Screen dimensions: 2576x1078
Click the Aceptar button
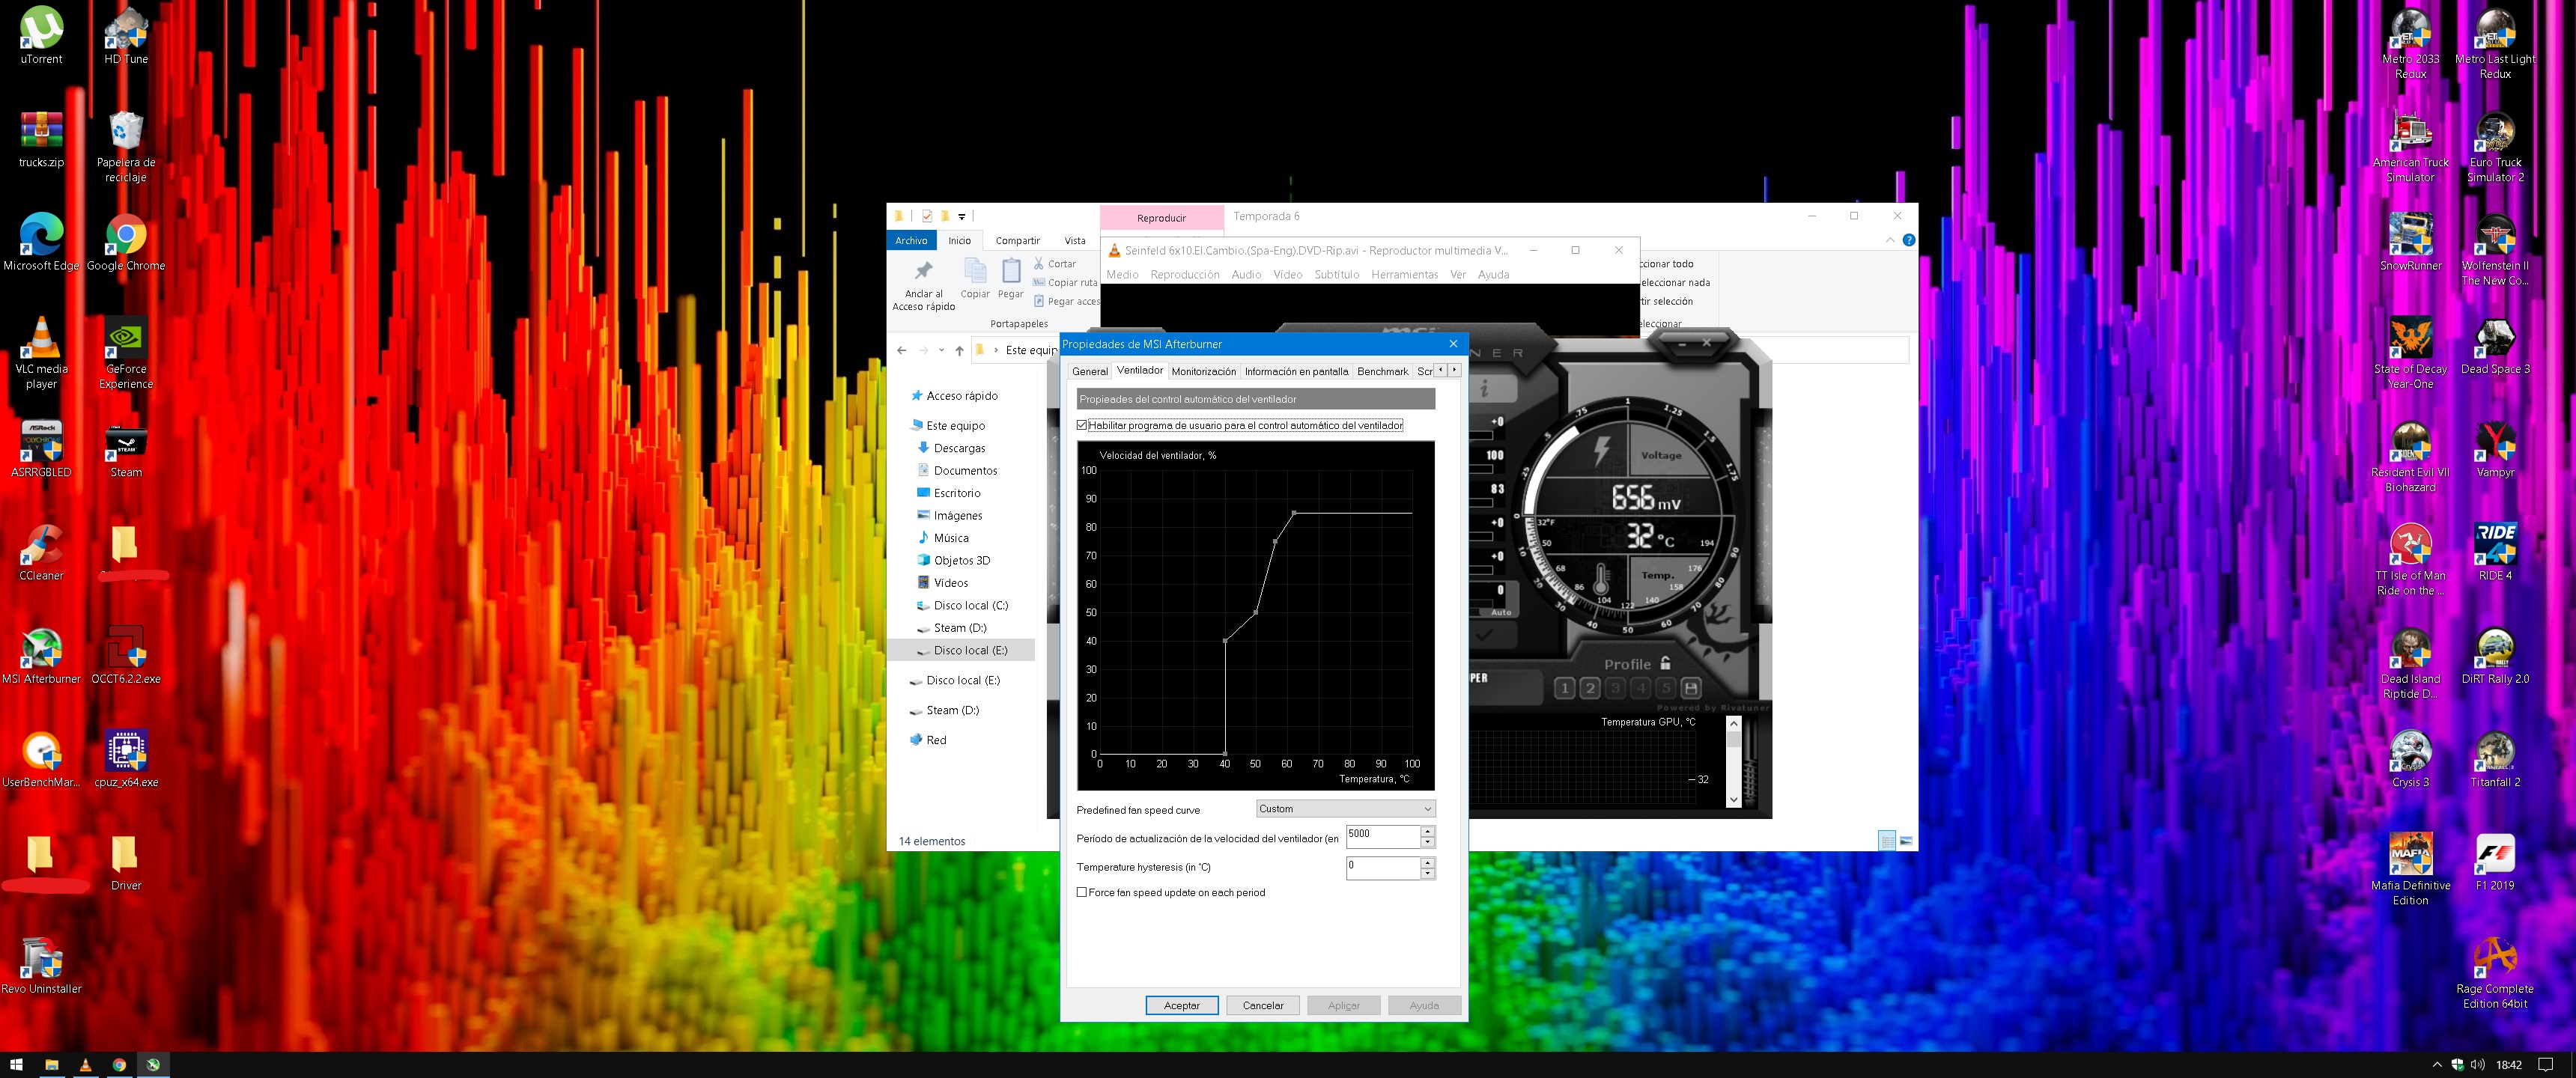[x=1182, y=1005]
